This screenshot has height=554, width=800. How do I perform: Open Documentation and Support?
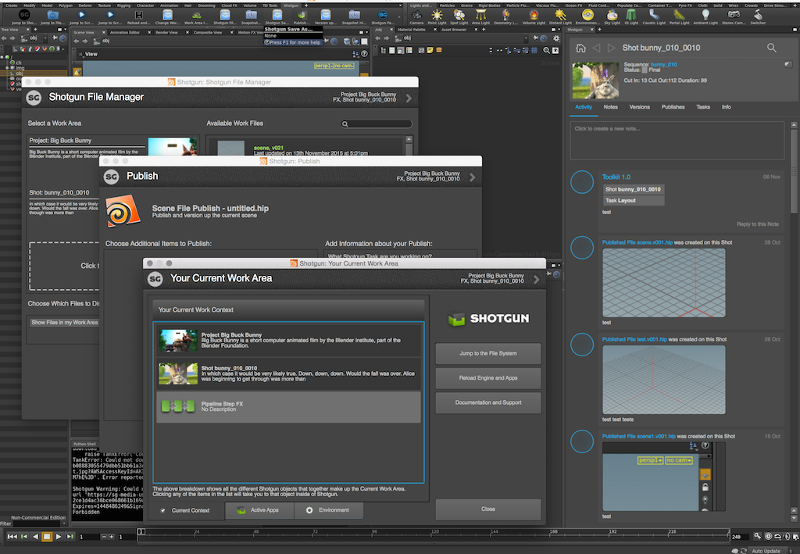tap(488, 402)
